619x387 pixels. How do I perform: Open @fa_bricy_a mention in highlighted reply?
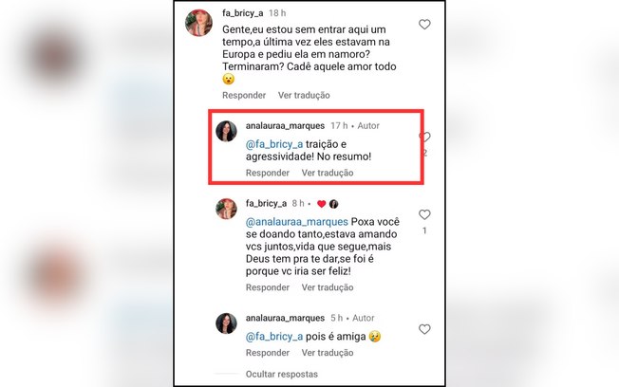click(x=274, y=144)
